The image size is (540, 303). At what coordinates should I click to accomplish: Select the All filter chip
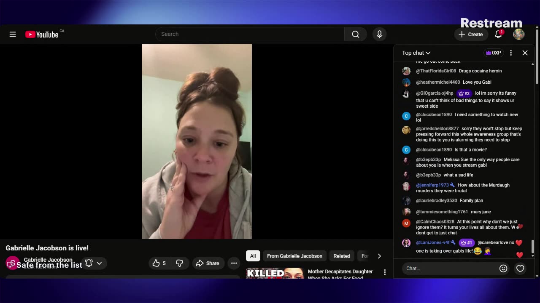[x=253, y=256]
